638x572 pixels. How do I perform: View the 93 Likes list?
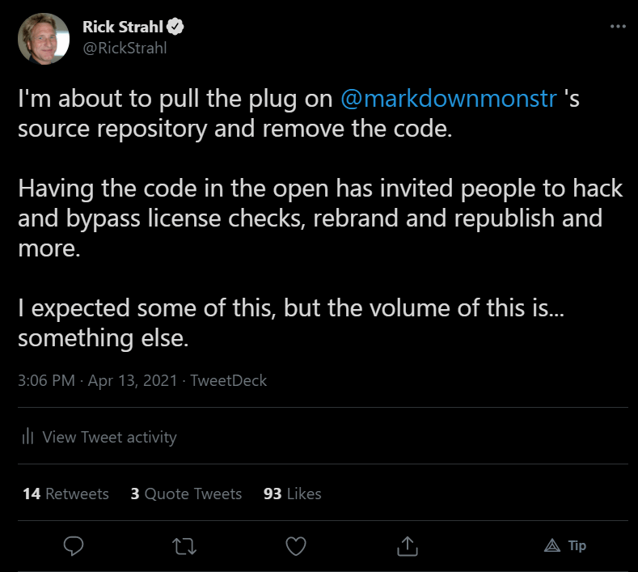click(293, 494)
